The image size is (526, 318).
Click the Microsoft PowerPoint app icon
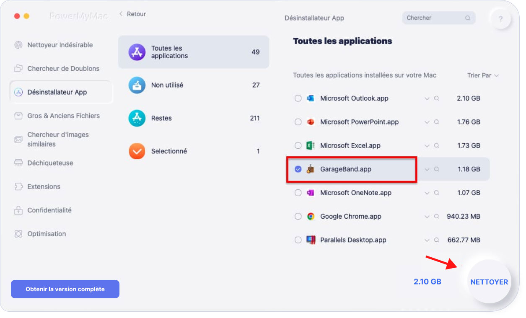point(311,122)
